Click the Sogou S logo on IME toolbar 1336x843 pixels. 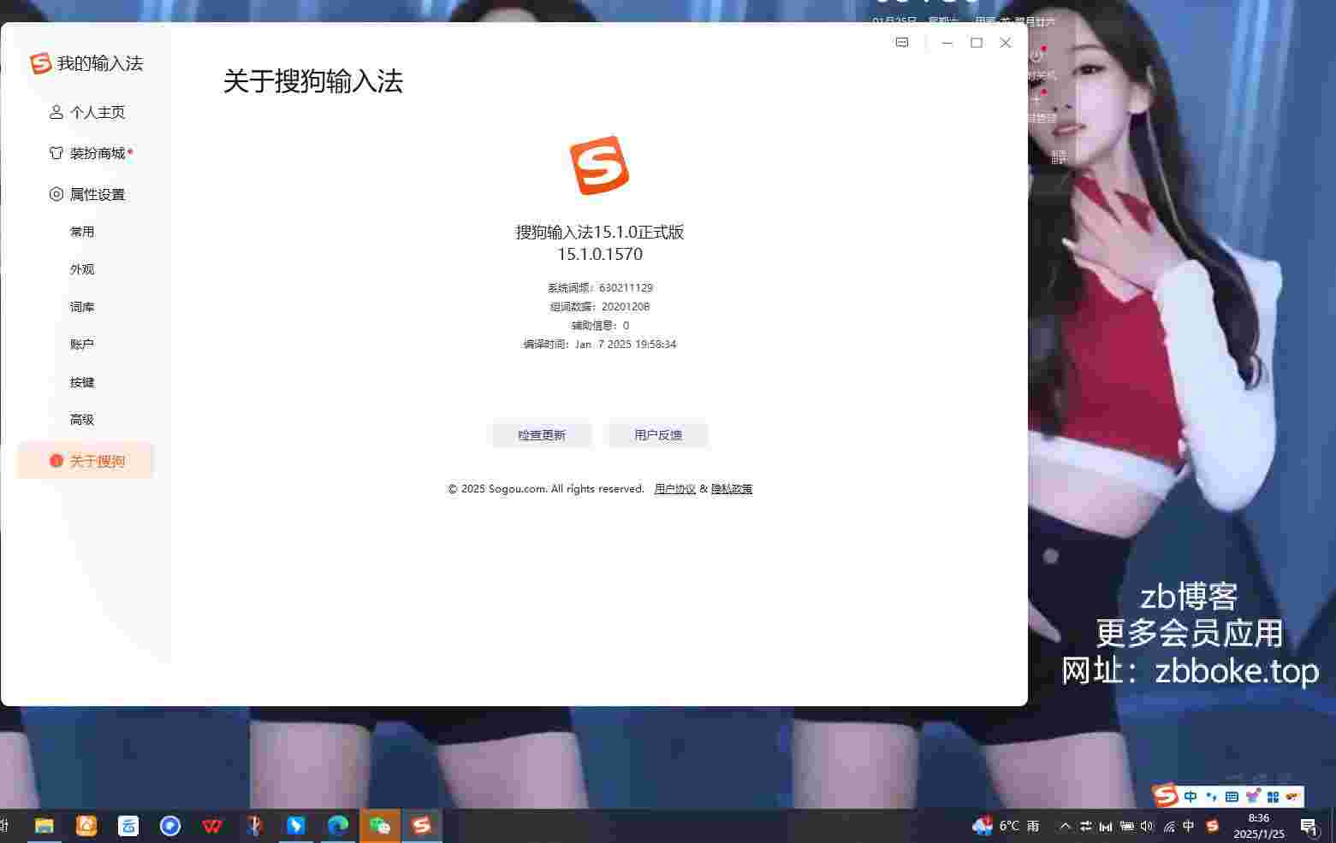(x=1166, y=796)
